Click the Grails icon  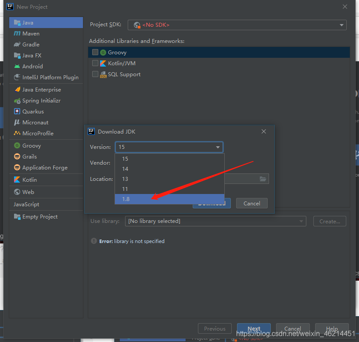coord(17,156)
